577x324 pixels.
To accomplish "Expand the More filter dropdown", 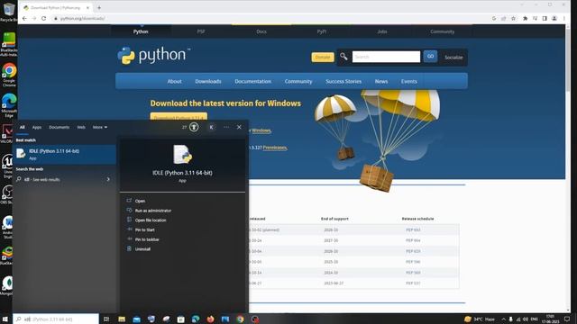I will click(100, 127).
